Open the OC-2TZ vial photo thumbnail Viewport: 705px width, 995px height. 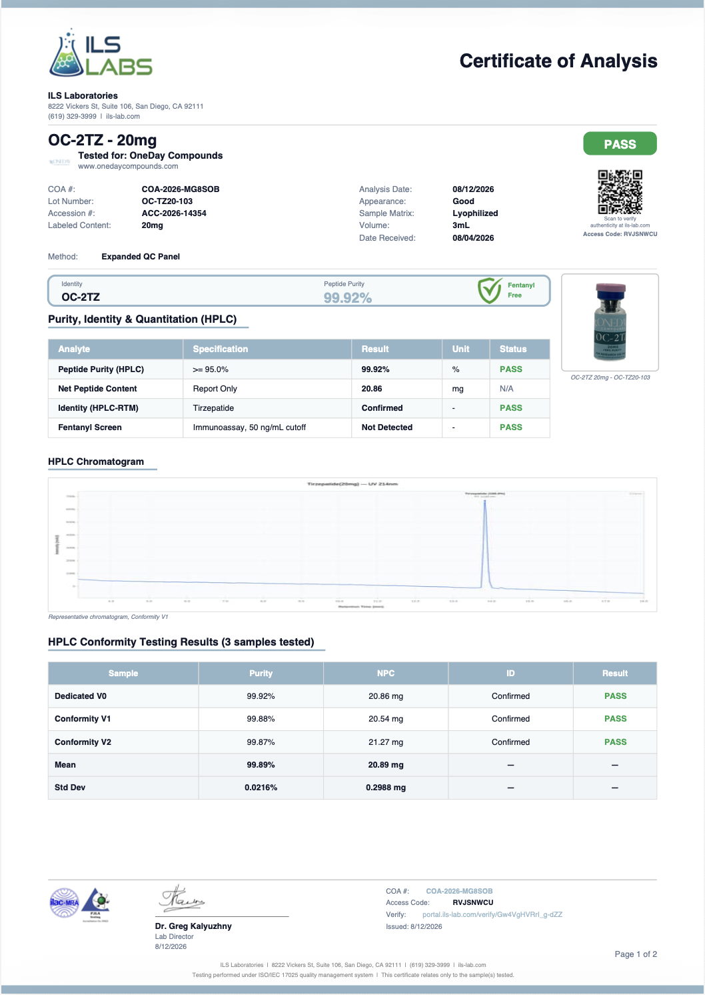tap(610, 322)
